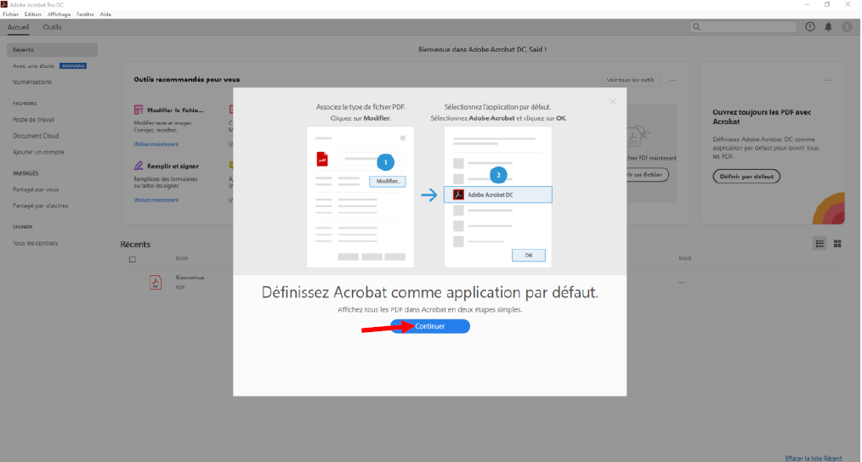Switch to the Outils tab
Image resolution: width=862 pixels, height=462 pixels.
(53, 27)
